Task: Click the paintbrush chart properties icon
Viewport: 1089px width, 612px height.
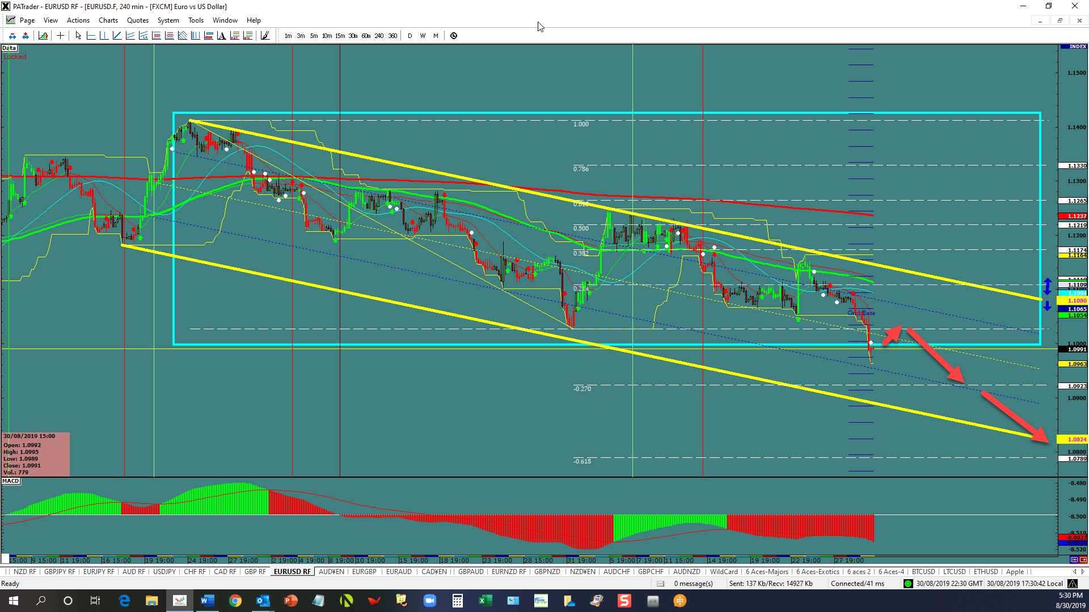Action: [x=265, y=36]
